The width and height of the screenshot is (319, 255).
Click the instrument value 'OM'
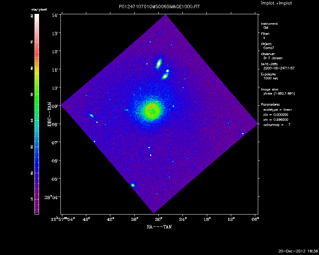click(266, 28)
